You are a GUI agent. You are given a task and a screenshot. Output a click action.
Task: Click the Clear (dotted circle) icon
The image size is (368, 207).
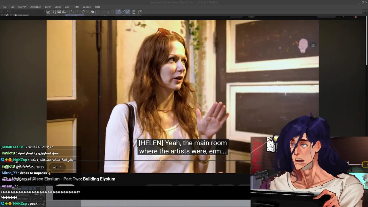[x=83, y=12]
